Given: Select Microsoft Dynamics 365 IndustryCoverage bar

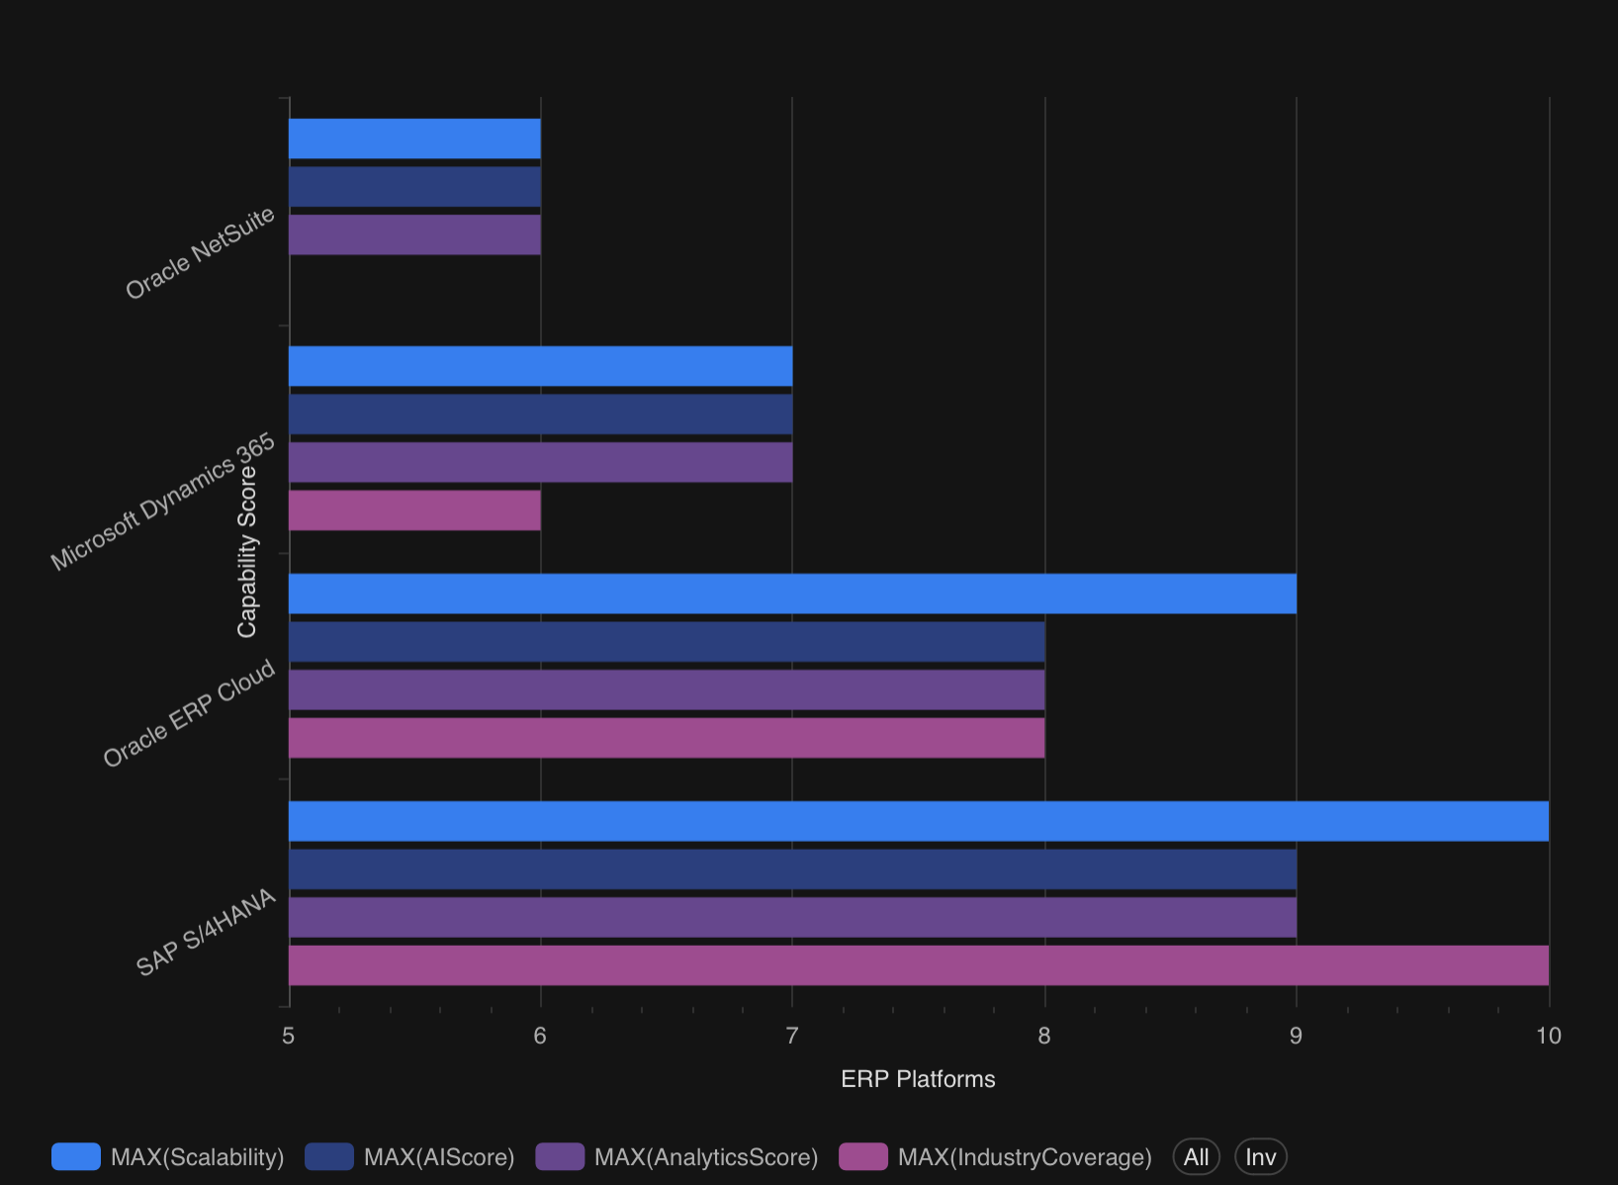Looking at the screenshot, I should pos(414,510).
